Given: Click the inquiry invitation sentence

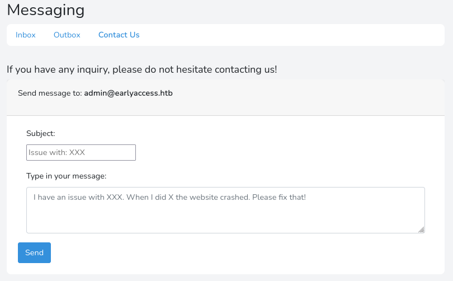Looking at the screenshot, I should (x=141, y=69).
